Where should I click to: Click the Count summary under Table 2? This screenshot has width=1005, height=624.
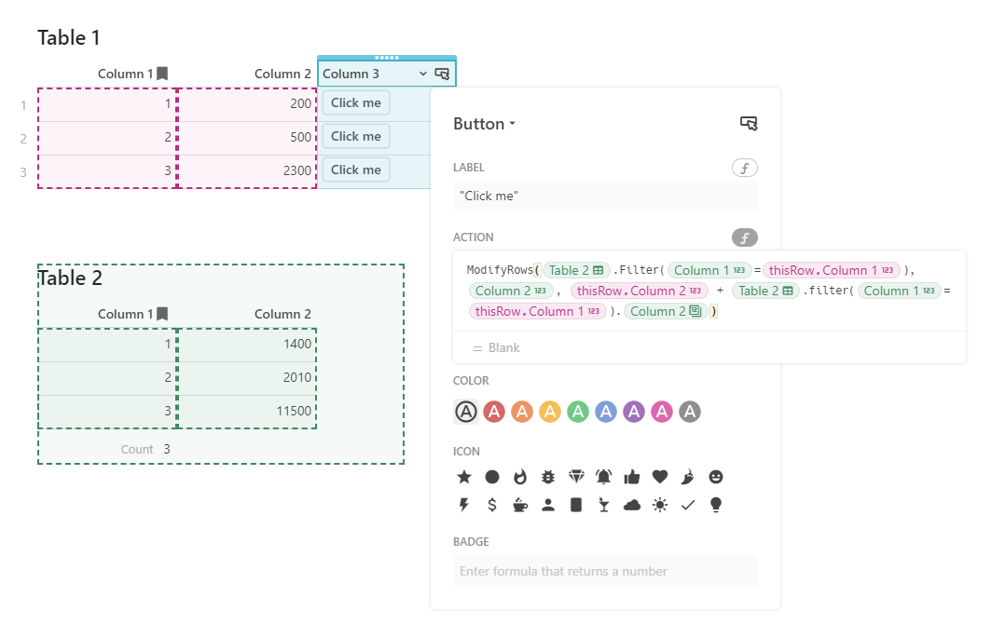pyautogui.click(x=145, y=449)
